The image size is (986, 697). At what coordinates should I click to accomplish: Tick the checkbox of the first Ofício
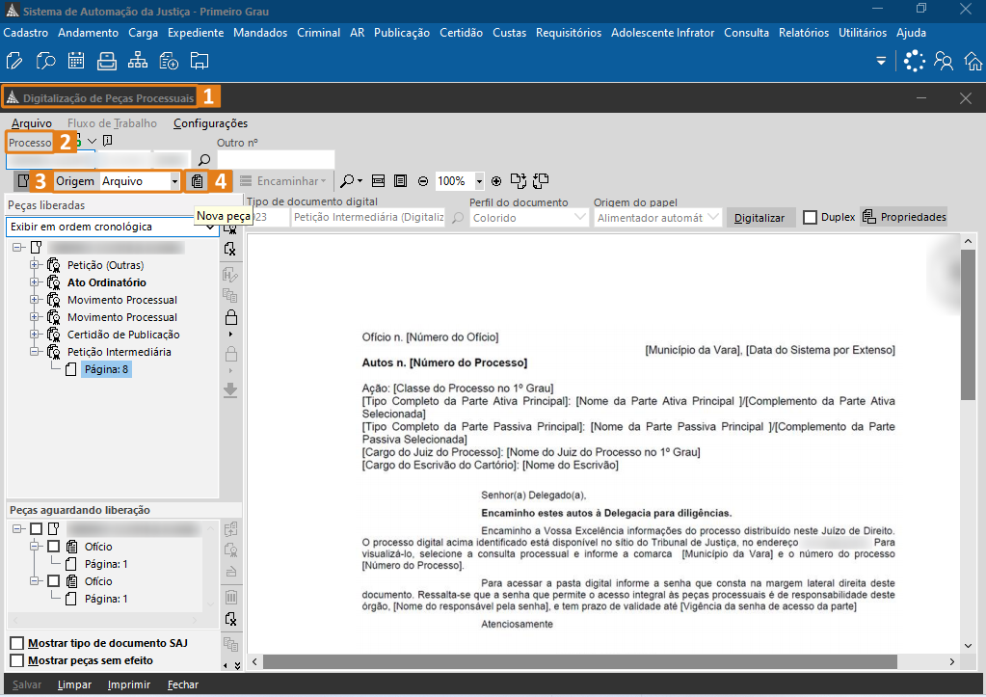(53, 546)
